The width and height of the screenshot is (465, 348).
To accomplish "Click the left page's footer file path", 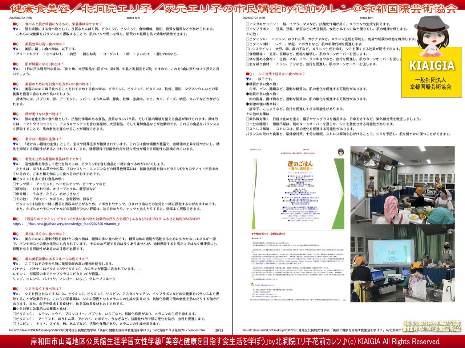I will [x=107, y=331].
